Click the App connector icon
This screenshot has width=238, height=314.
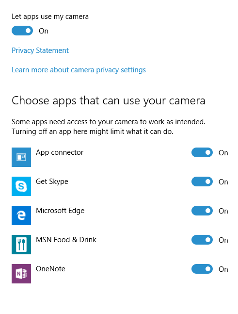[x=21, y=157]
